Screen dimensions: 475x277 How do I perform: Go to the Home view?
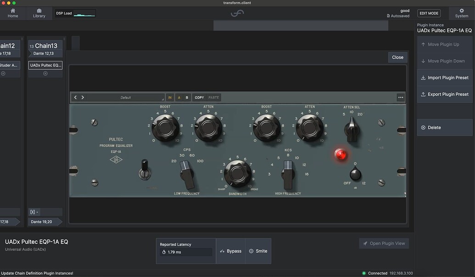point(13,13)
